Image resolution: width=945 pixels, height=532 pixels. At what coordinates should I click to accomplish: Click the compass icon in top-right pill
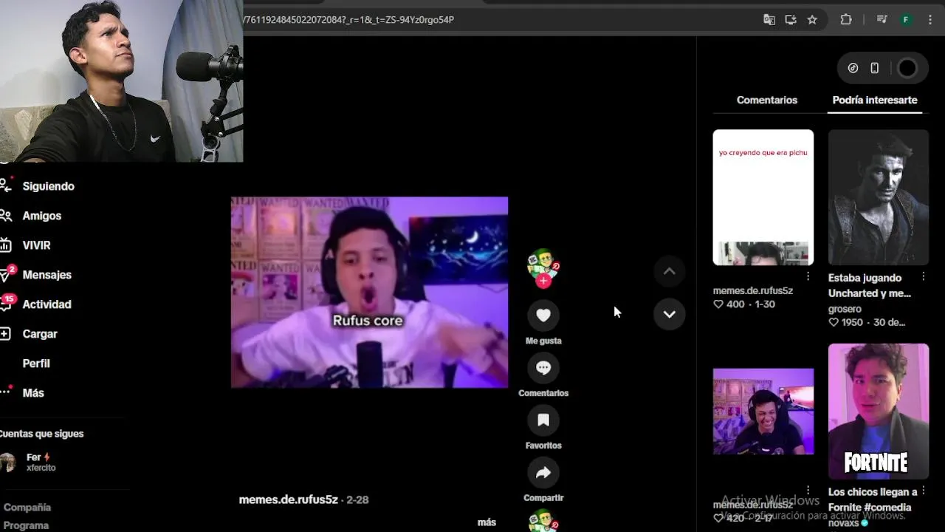[853, 68]
